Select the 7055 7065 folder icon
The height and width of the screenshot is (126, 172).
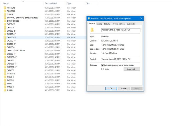(5, 11)
